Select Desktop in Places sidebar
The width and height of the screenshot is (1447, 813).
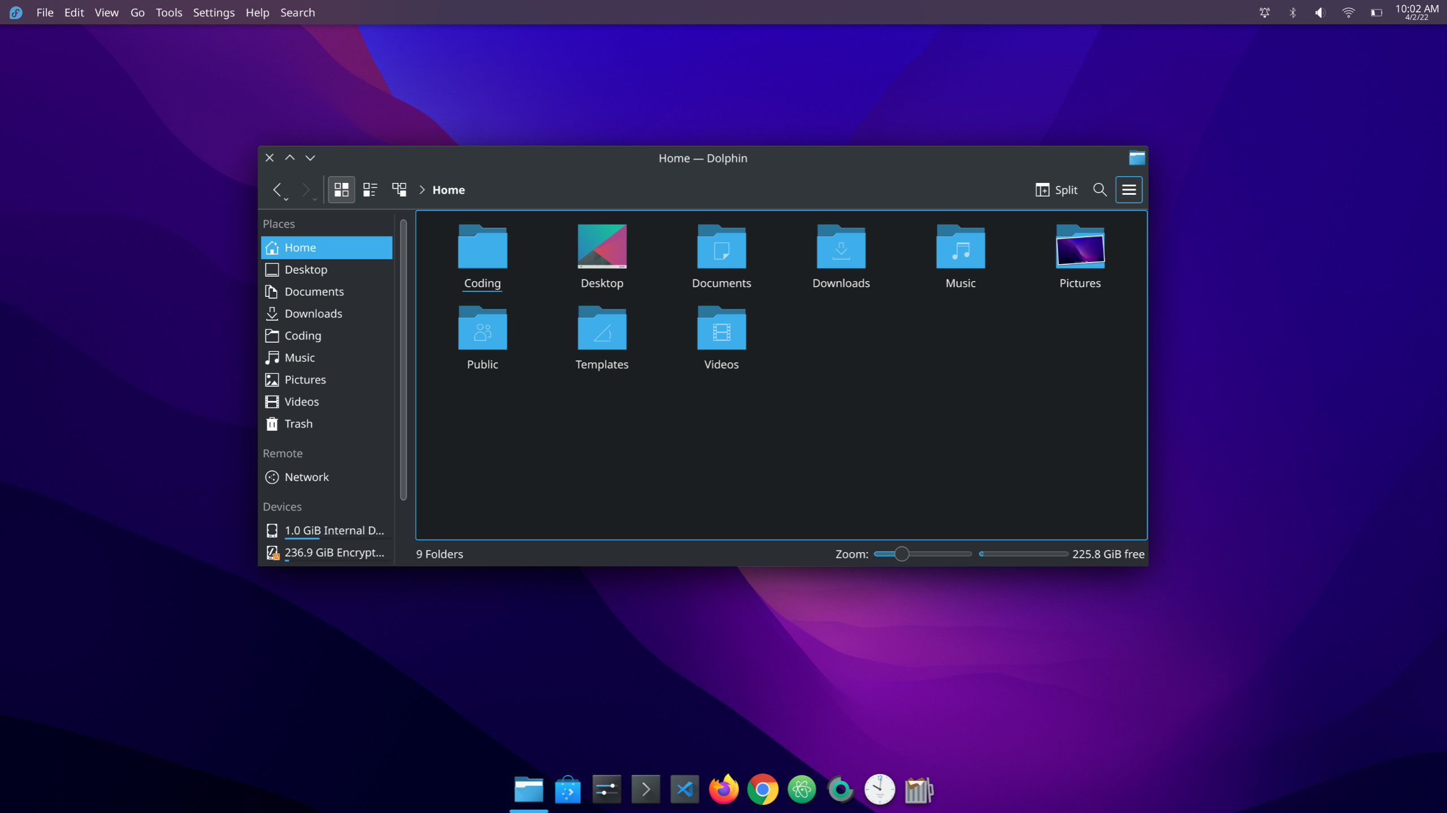click(327, 269)
